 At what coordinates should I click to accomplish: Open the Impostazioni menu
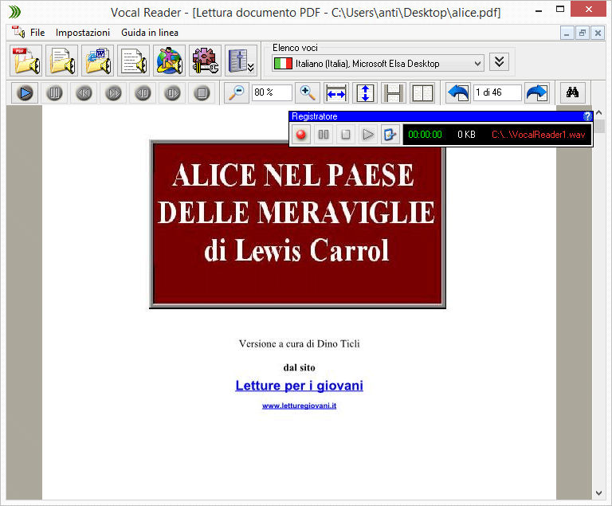pos(83,33)
